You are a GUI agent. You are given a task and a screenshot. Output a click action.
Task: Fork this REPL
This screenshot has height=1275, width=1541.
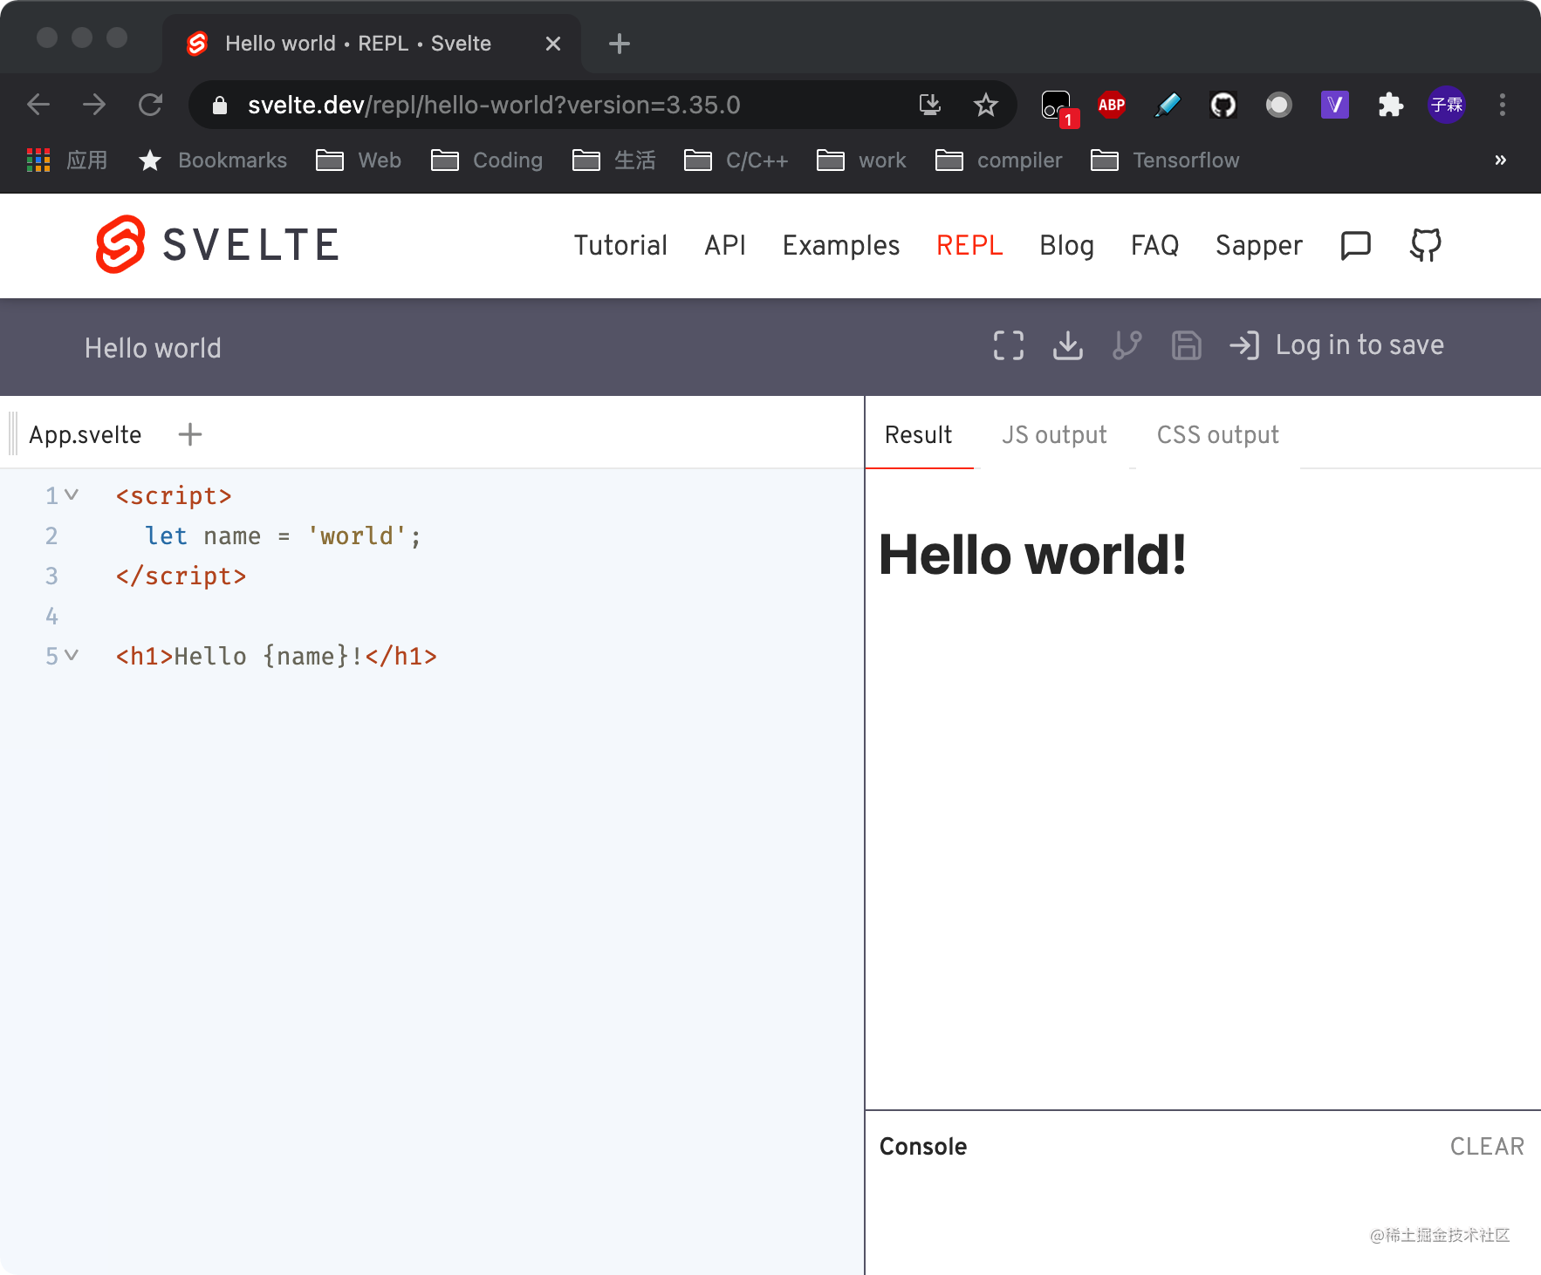click(x=1127, y=345)
